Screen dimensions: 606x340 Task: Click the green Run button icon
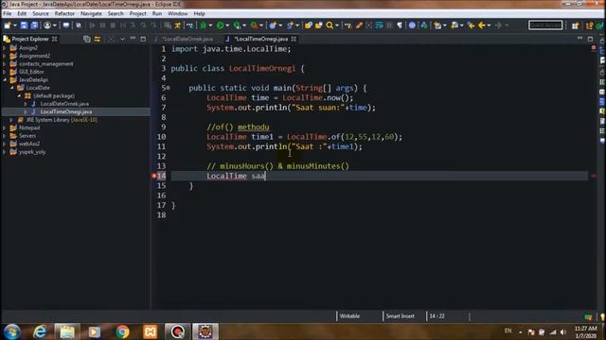click(x=220, y=25)
